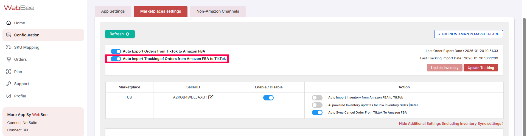Screen dimensions: 527x136
Task: Click the Plan dollar icon
Action: (x=9, y=72)
